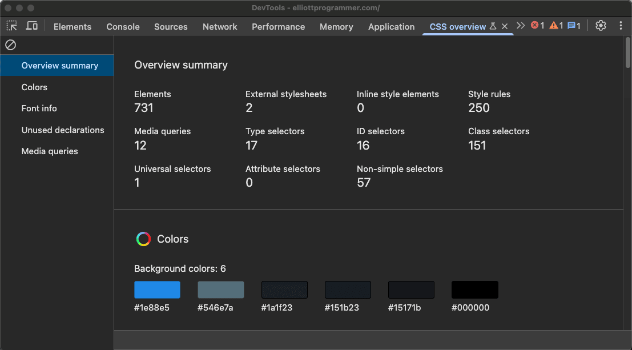Click the vertical scrollbar thumb
The image size is (632, 350).
pyautogui.click(x=627, y=53)
